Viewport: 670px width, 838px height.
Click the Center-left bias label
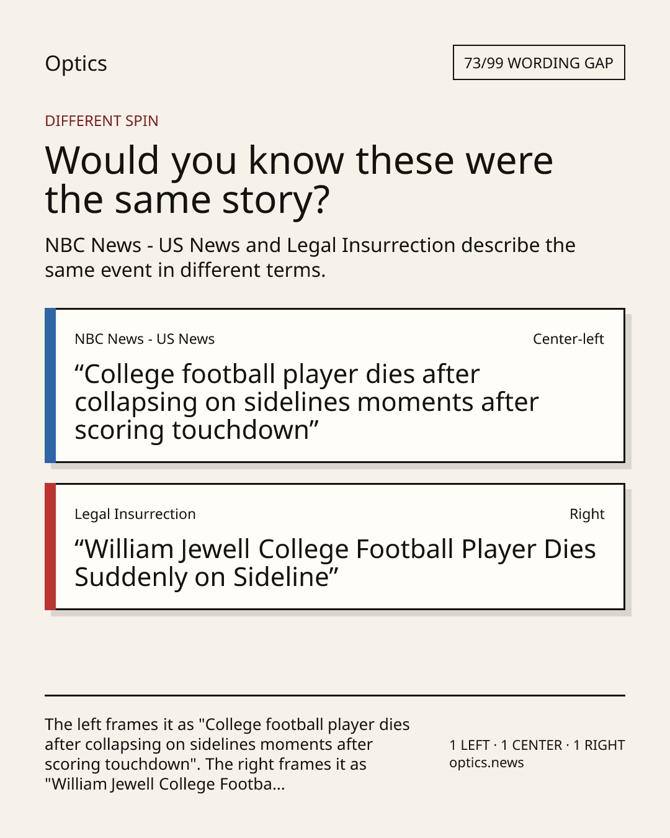pyautogui.click(x=568, y=339)
